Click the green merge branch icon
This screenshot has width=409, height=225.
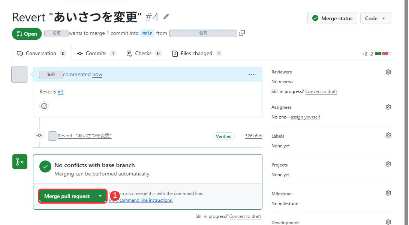(20, 162)
